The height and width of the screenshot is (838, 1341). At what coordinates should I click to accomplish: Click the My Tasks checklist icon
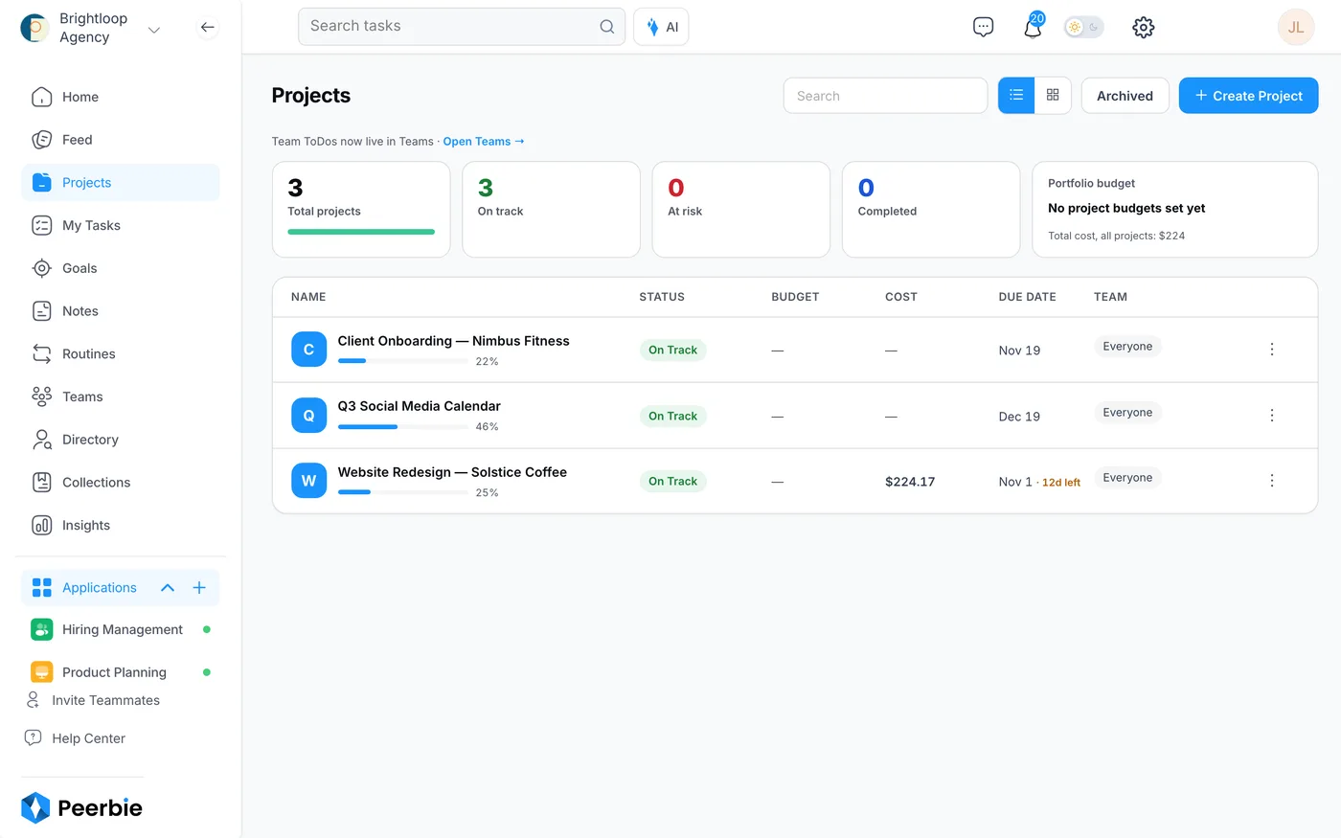41,226
